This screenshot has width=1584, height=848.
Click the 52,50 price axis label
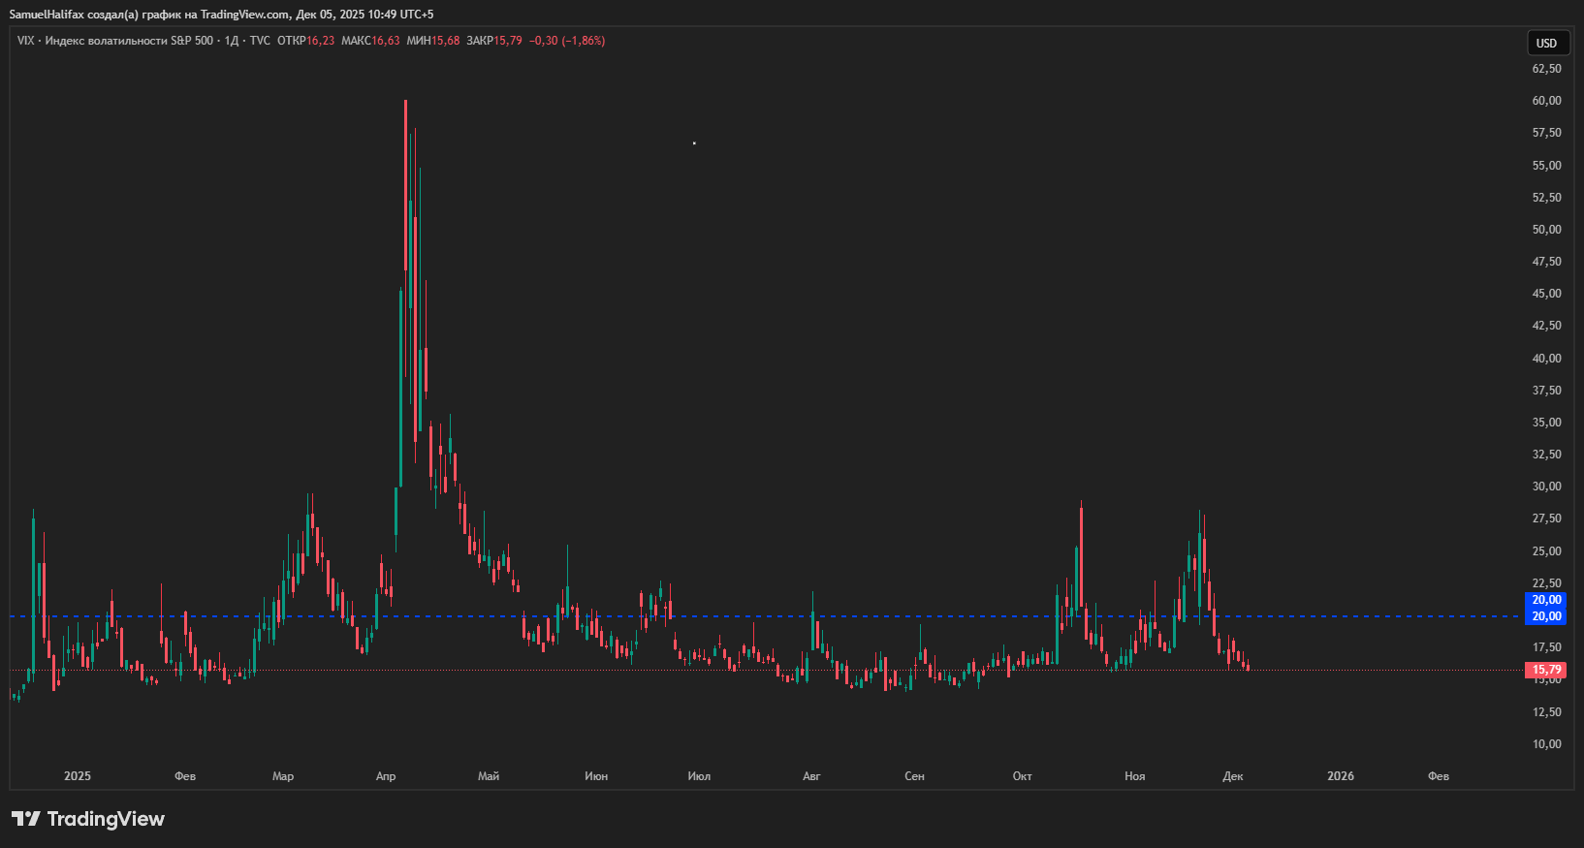1547,198
